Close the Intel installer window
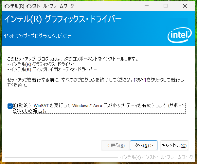The image size is (197, 164). coord(185,6)
